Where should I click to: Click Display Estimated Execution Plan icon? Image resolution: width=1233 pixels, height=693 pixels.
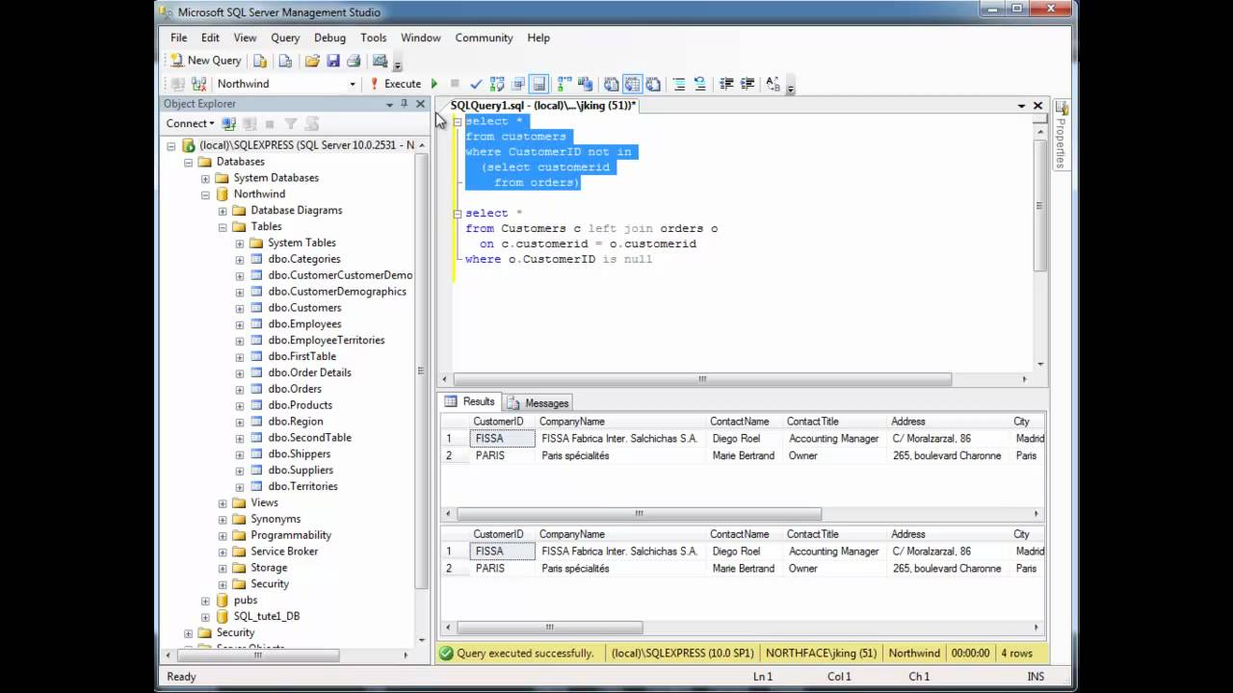click(x=497, y=84)
